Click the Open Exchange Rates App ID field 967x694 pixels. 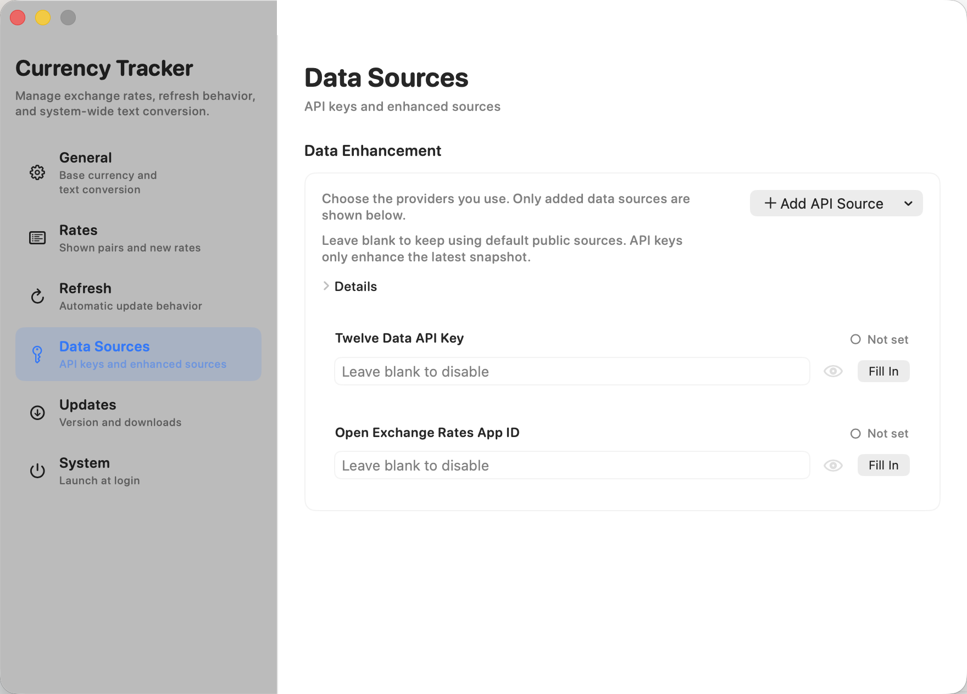[x=571, y=465]
